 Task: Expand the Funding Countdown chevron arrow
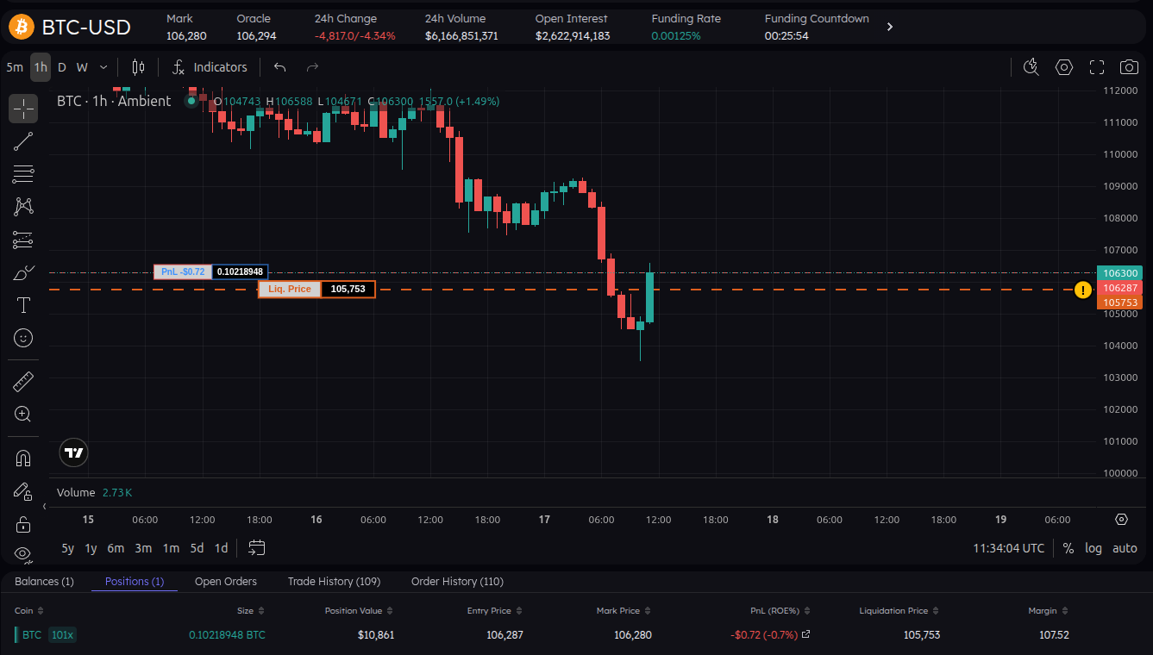click(890, 25)
